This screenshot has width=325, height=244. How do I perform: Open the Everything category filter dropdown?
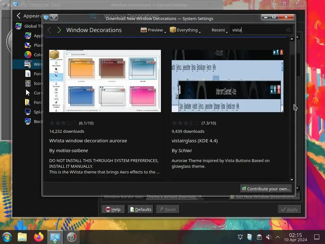click(185, 30)
